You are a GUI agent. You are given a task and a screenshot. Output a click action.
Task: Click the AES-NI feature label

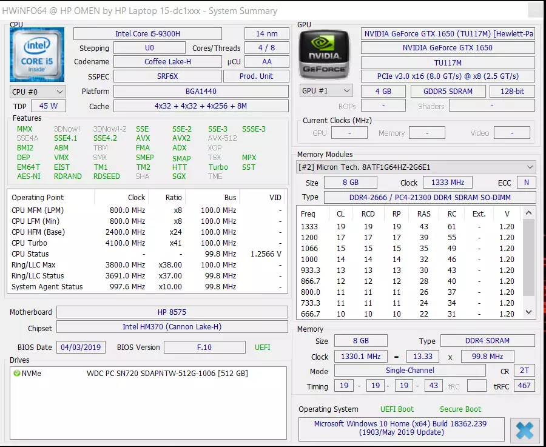click(x=29, y=176)
